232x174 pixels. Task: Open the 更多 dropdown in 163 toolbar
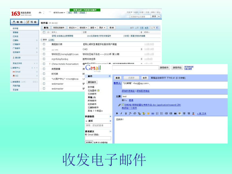pyautogui.click(x=102, y=28)
